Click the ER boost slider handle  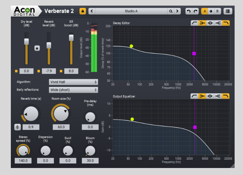71,38
